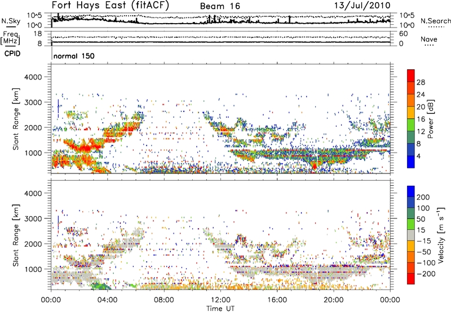Select the "N.Sky" legend label
This screenshot has height=312, width=451.
[x=11, y=21]
